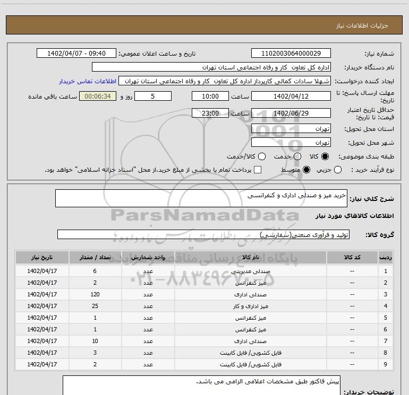Click the اطلاعات کالاهای مورد نیاز heading
Viewport: 409px width, 395px height.
(355, 216)
